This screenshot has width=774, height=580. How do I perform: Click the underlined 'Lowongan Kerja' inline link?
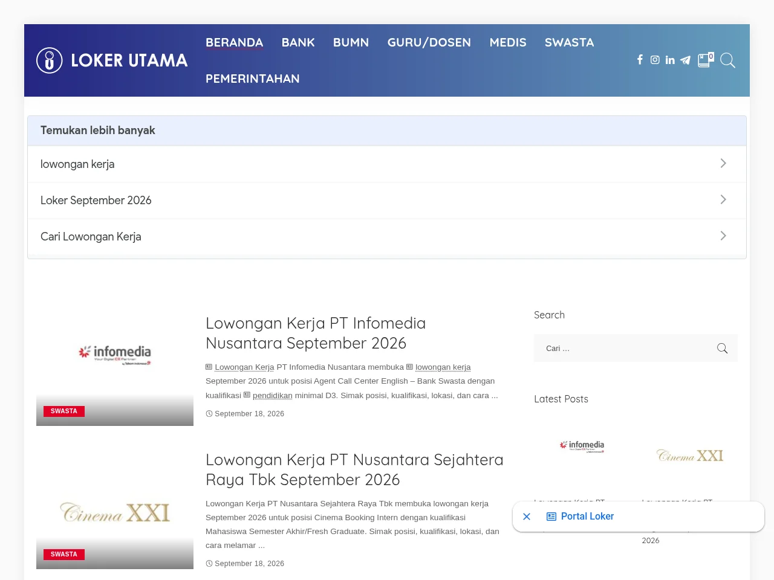[x=244, y=367]
